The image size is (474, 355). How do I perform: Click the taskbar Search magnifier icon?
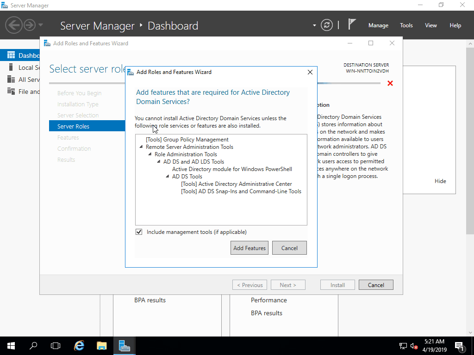point(33,346)
